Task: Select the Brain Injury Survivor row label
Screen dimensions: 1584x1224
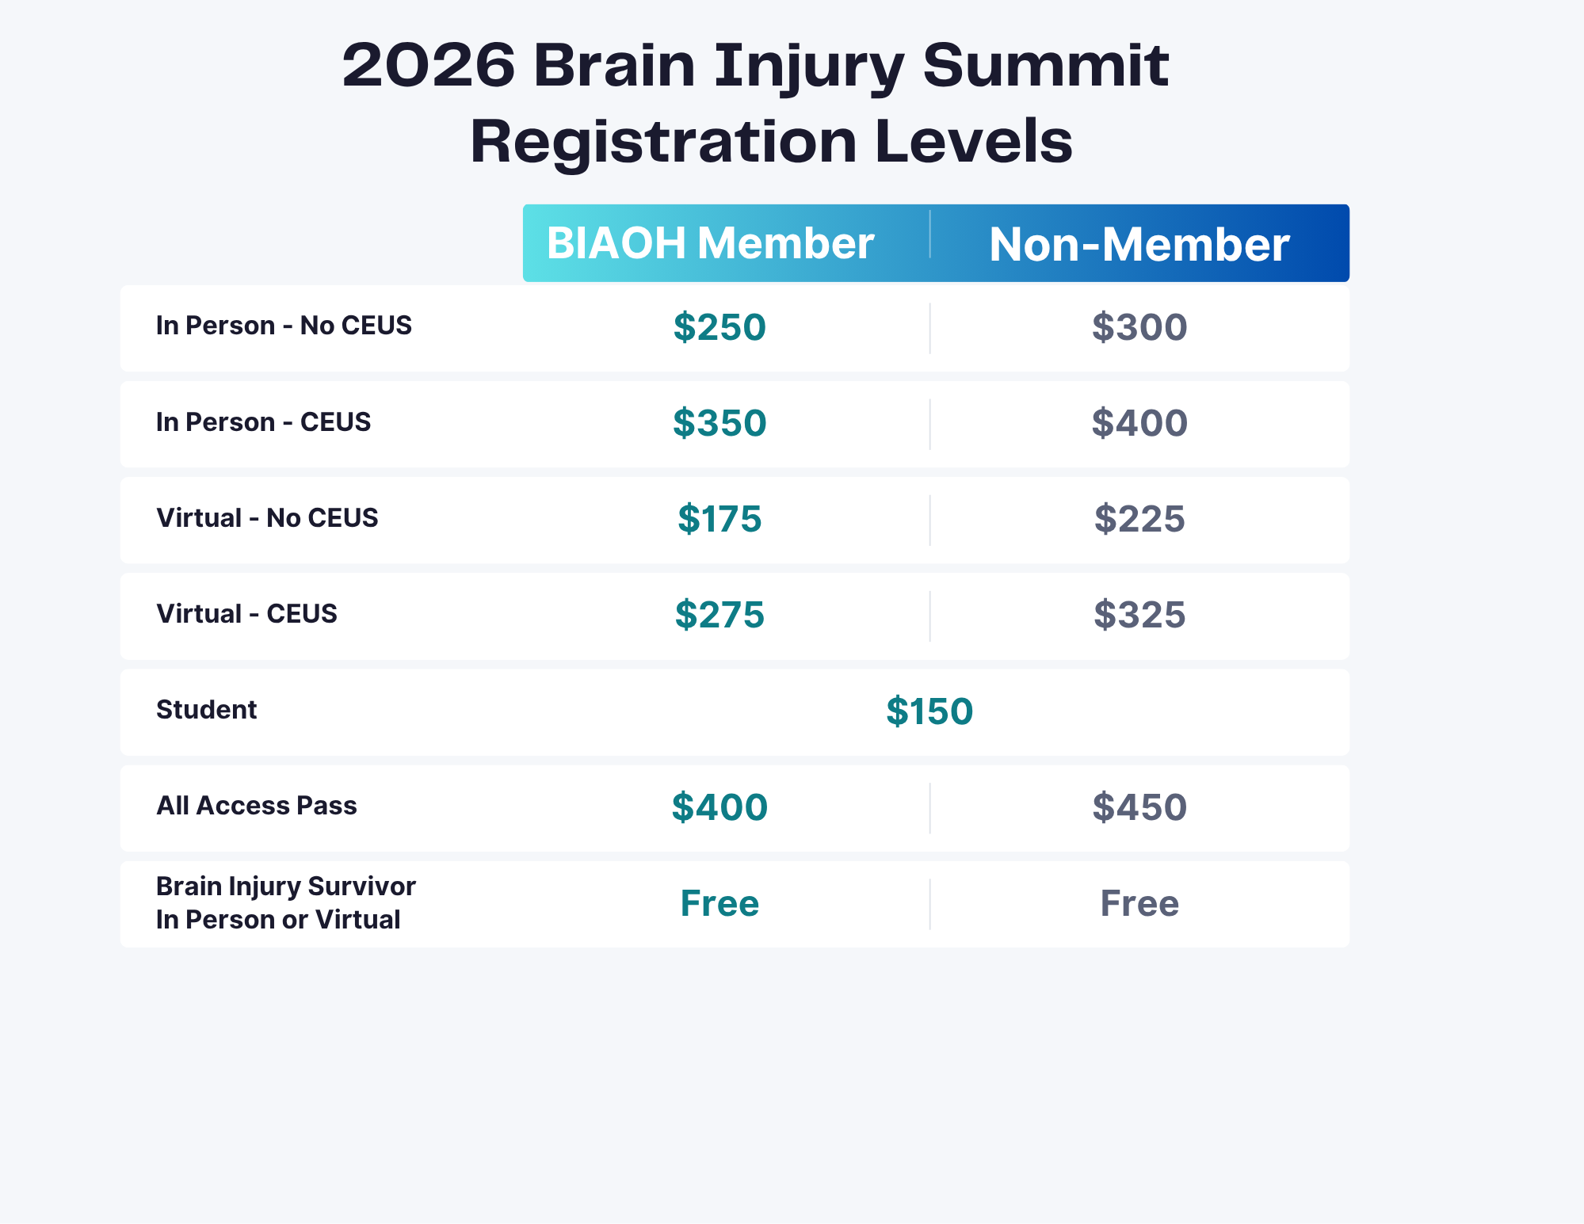Action: tap(285, 902)
